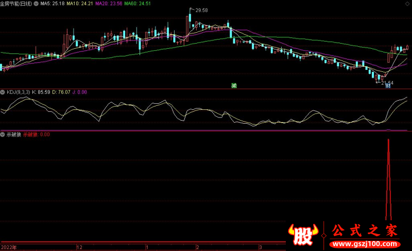Click the bull-horn 股 logo icon
The width and height of the screenshot is (412, 251).
(304, 234)
